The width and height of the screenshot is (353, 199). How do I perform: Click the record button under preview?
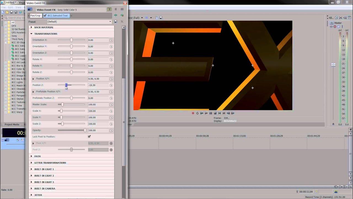[x=193, y=113]
